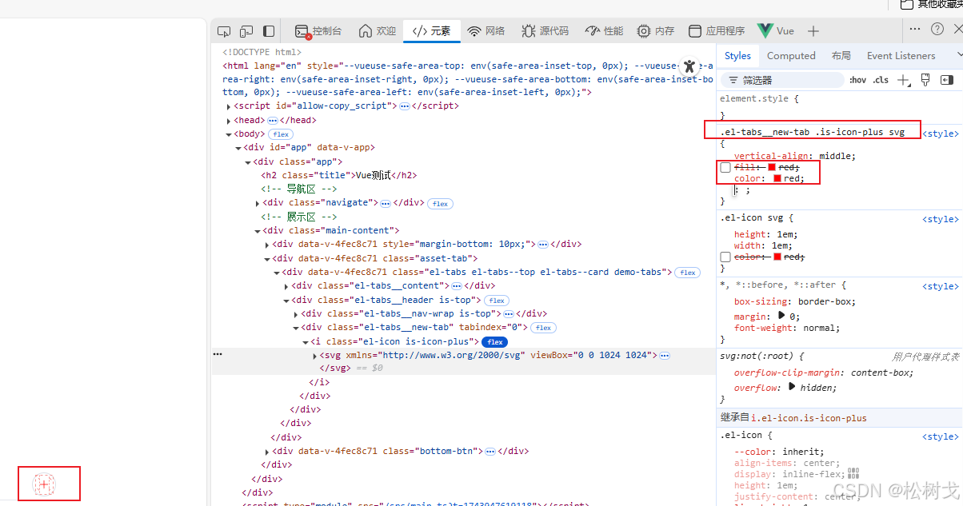963x506 pixels.
Task: Open the 网络 network tab
Action: pyautogui.click(x=486, y=31)
